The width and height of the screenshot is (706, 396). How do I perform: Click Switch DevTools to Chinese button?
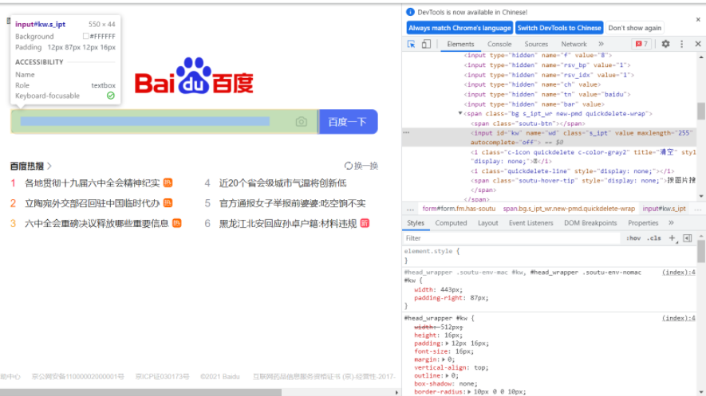pos(559,28)
